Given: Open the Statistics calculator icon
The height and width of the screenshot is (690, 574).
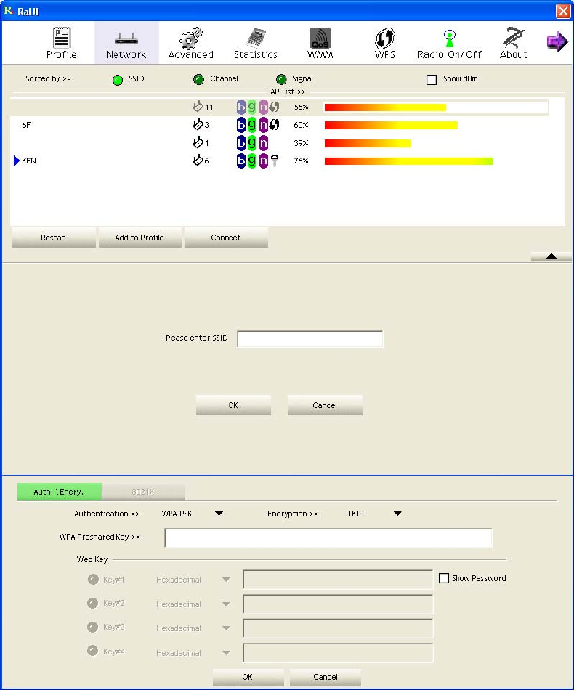Looking at the screenshot, I should tap(255, 38).
